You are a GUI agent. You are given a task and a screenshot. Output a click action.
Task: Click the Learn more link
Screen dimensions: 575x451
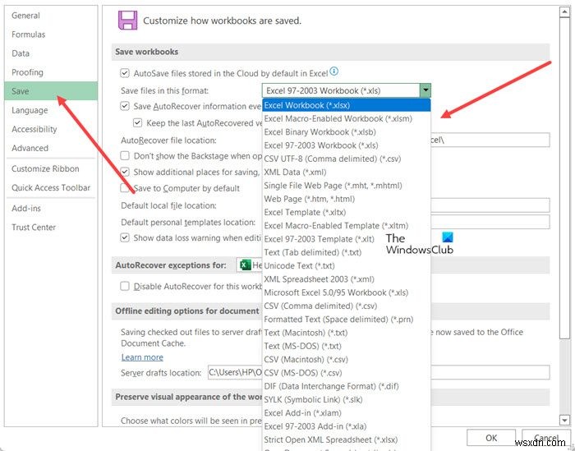click(x=142, y=357)
